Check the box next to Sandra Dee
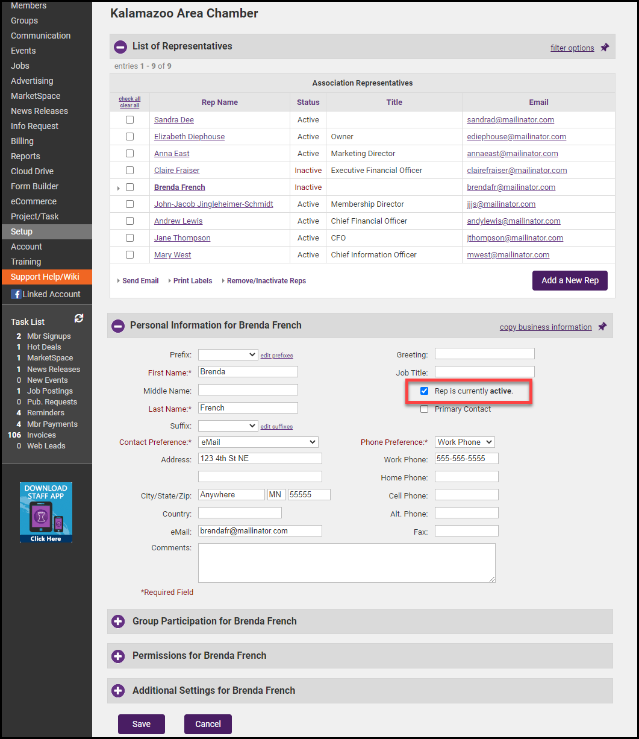Viewport: 639px width, 739px height. (129, 120)
